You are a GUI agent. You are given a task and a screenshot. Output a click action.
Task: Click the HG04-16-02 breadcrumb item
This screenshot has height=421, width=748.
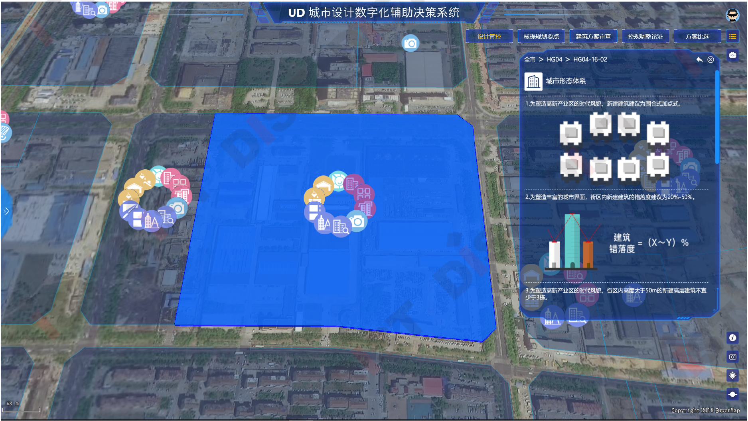point(590,59)
